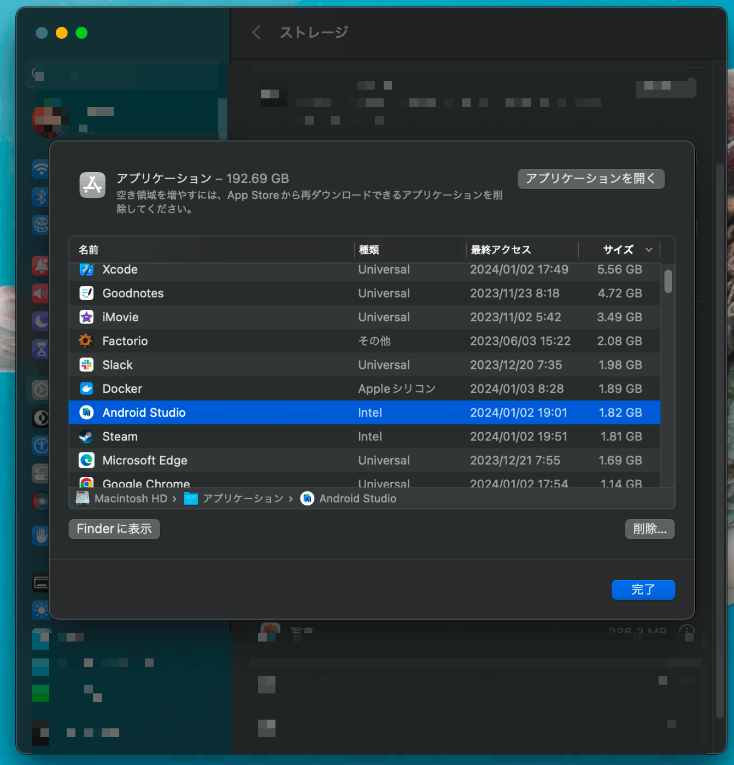
Task: Select the Docker row name
Action: click(122, 389)
